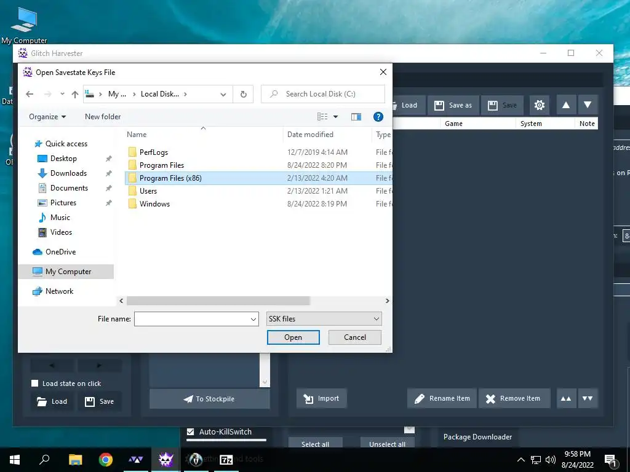Toggle the Auto-KillSwitch checkbox
The width and height of the screenshot is (630, 472).
[x=191, y=432]
